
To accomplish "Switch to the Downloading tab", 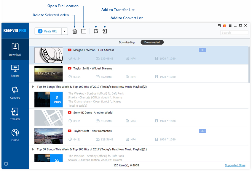I will point(127,42).
